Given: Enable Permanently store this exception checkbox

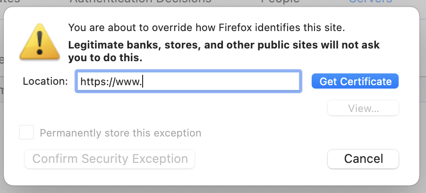Looking at the screenshot, I should (26, 132).
